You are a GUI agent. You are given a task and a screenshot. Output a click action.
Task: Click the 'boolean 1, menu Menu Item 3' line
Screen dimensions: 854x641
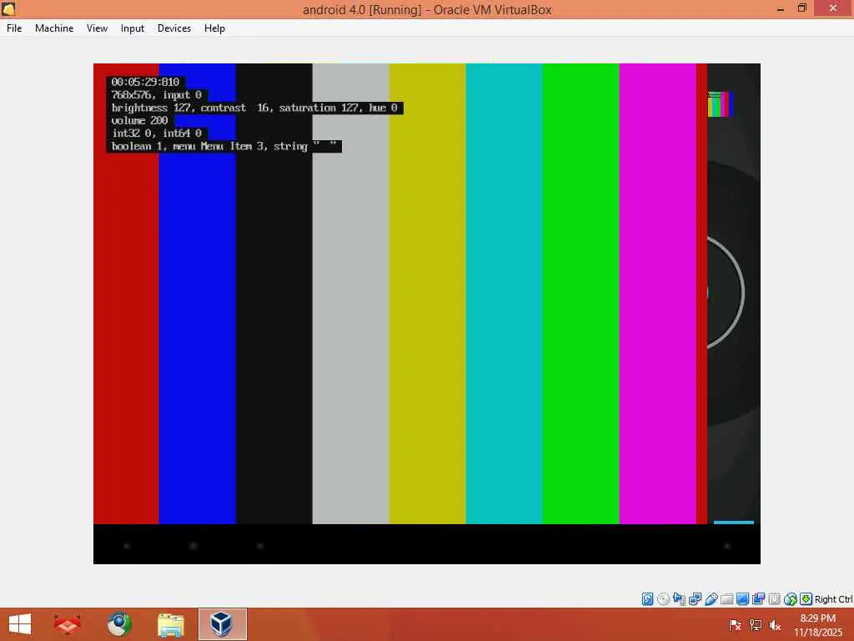pos(224,146)
